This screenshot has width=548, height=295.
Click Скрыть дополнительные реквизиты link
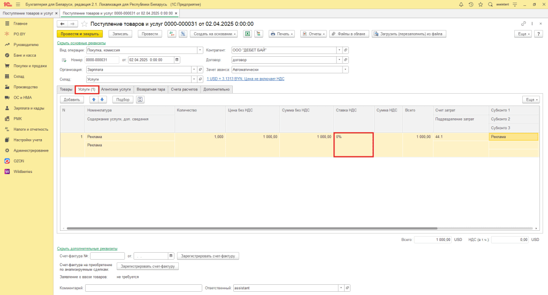(87, 248)
